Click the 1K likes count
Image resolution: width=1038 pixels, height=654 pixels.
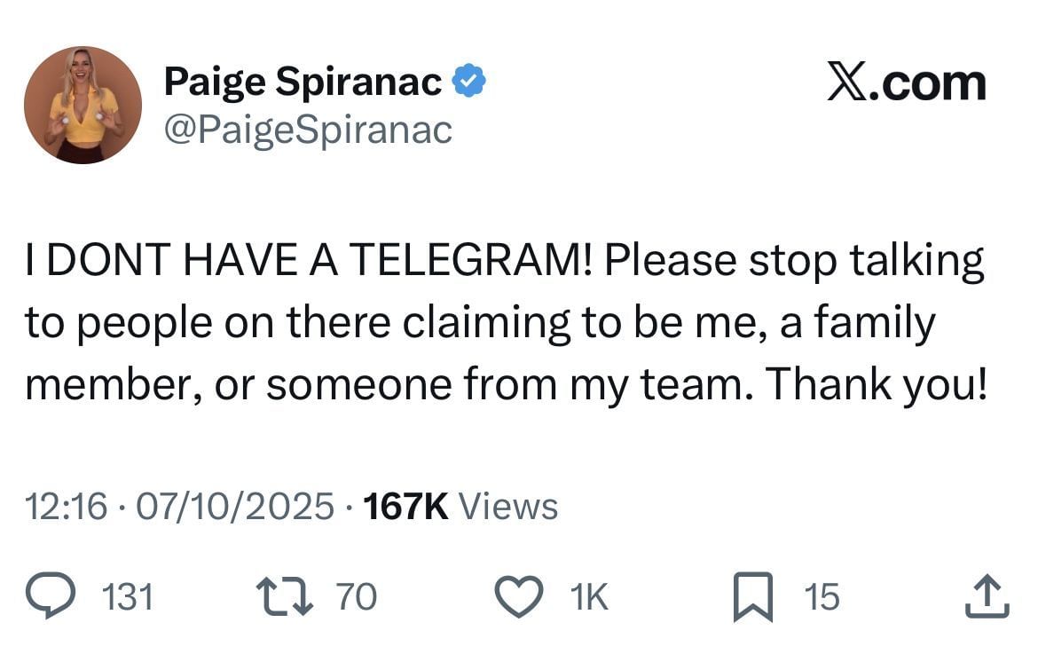[x=588, y=597]
